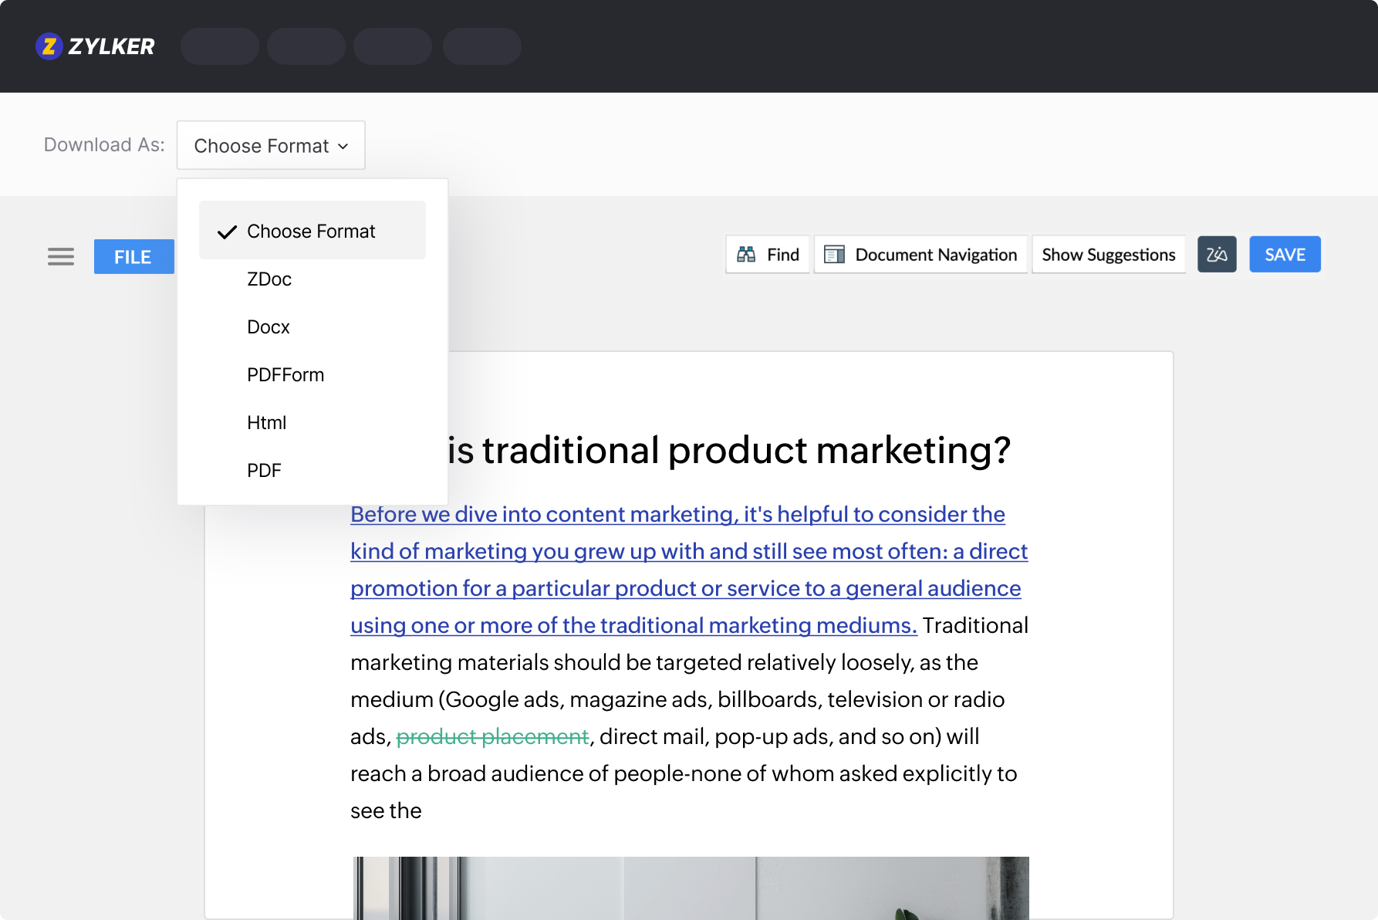Click the dropdown chevron arrow
Screen dimensions: 1378x920
coord(343,147)
